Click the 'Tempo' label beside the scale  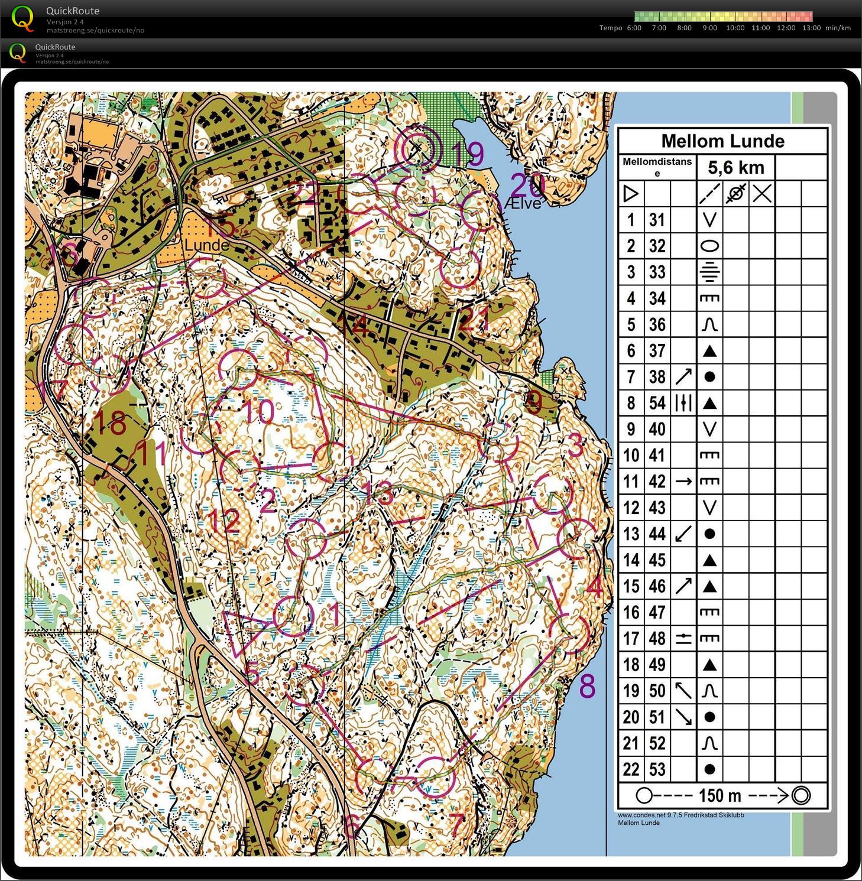click(611, 28)
